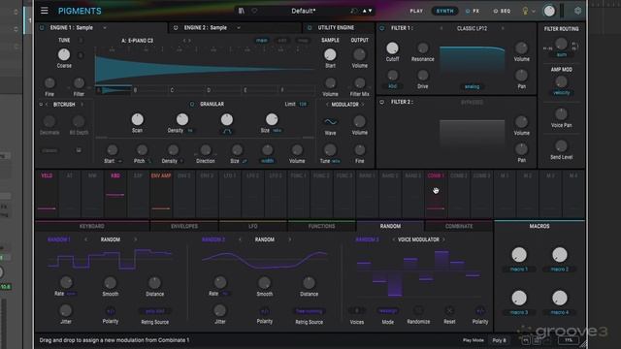
Task: Select the VELO modulation source slot
Action: [47, 194]
